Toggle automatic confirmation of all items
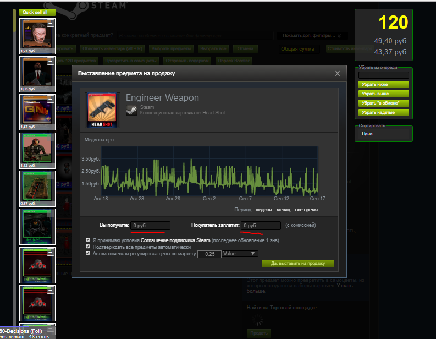Screen dimensions: 436x339 (88, 247)
